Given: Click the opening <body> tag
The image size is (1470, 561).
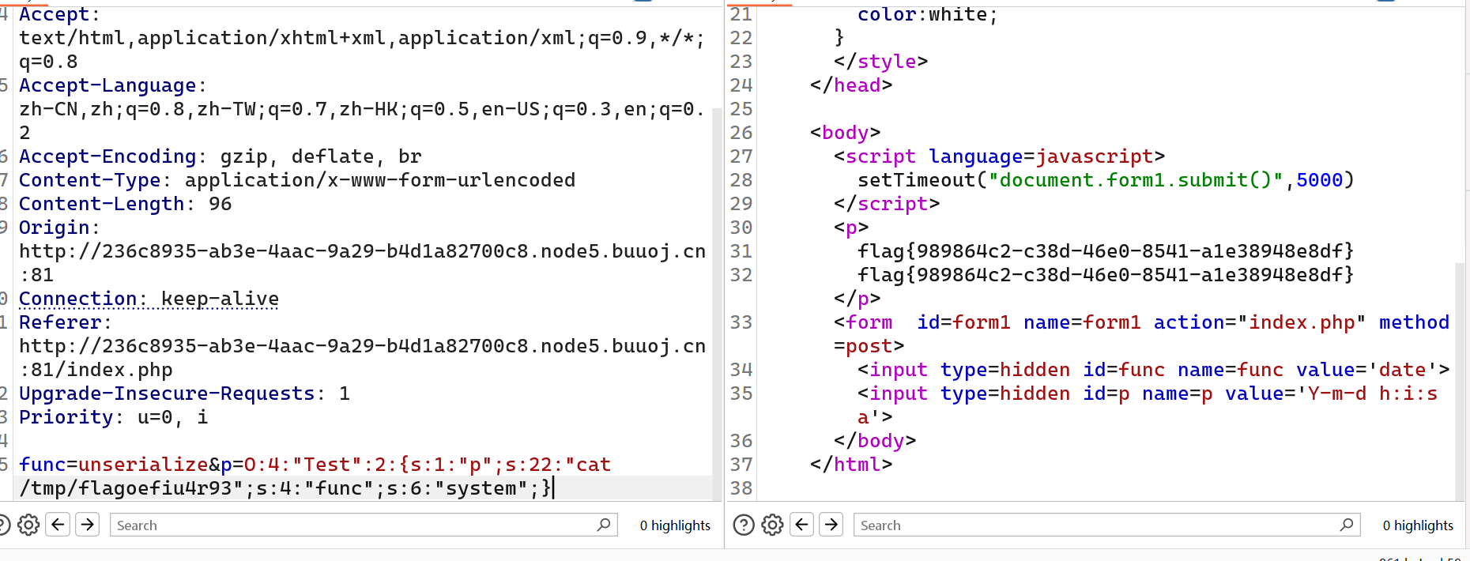Looking at the screenshot, I should (x=845, y=133).
